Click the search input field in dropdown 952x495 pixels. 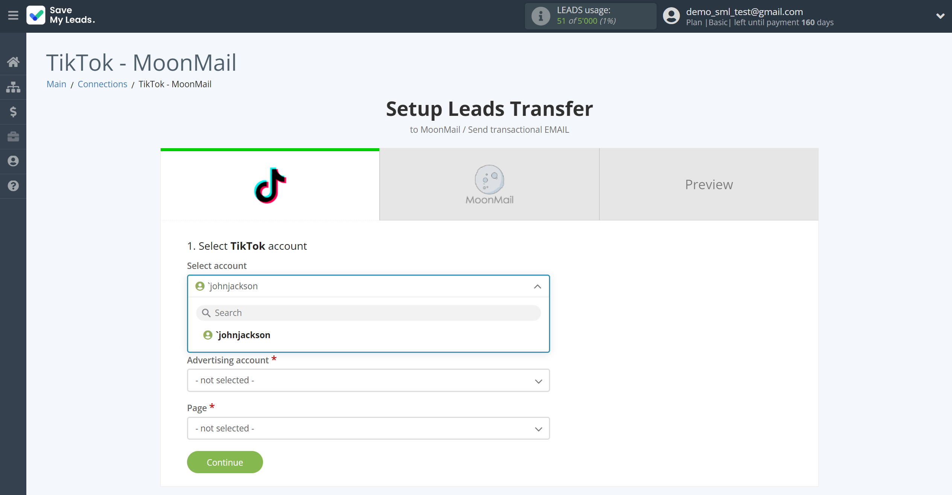[368, 312]
